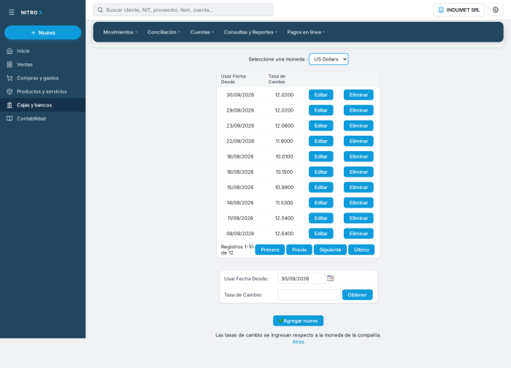Click the Cajas y bancos bank icon

pyautogui.click(x=9, y=105)
